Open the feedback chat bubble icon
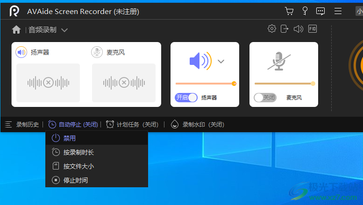The image size is (363, 205). 320,11
